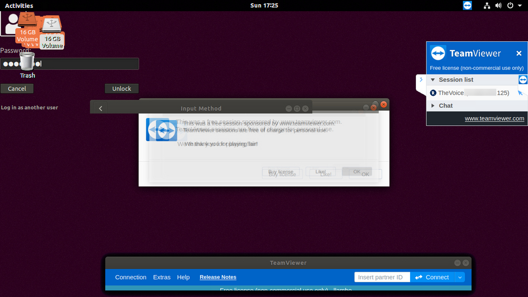Click the remote control cursor icon beside TheVoice

click(x=520, y=92)
